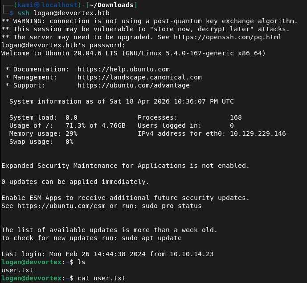Screen dimensions: 307x283
Task: Click the eth0 IPv4 address 10.129.229.146
Action: pyautogui.click(x=258, y=133)
